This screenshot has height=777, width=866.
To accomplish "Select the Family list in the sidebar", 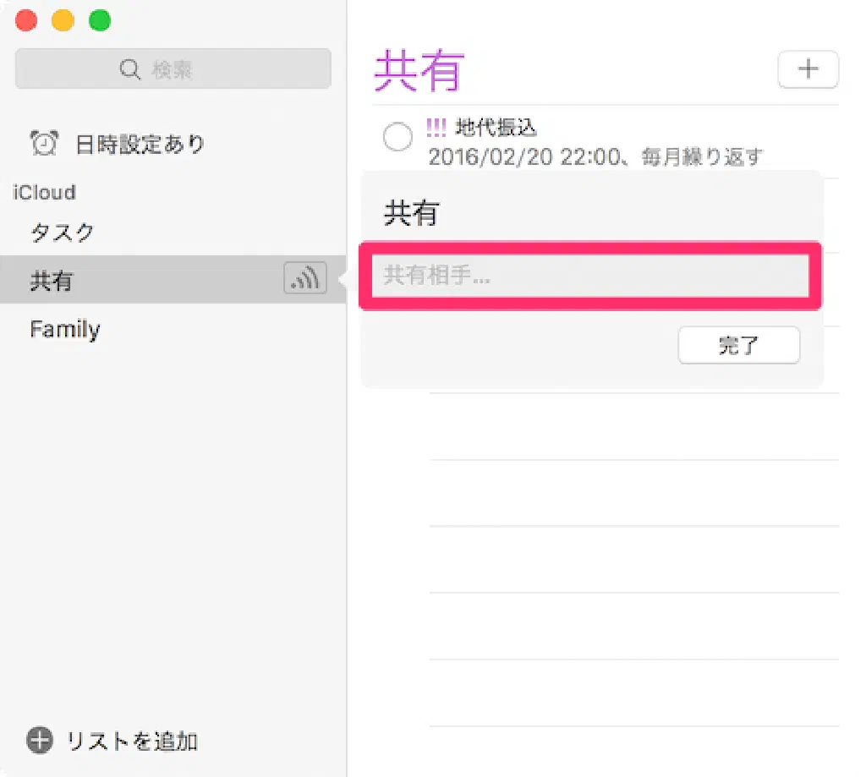I will 65,329.
